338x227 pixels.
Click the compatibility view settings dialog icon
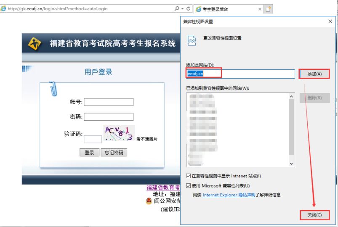click(x=192, y=40)
